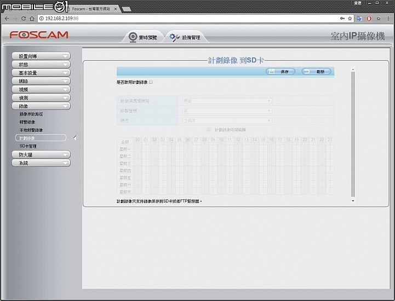Viewport: 395px width, 301px height.
Task: Click the red Opera extension icon
Action: pyautogui.click(x=369, y=19)
